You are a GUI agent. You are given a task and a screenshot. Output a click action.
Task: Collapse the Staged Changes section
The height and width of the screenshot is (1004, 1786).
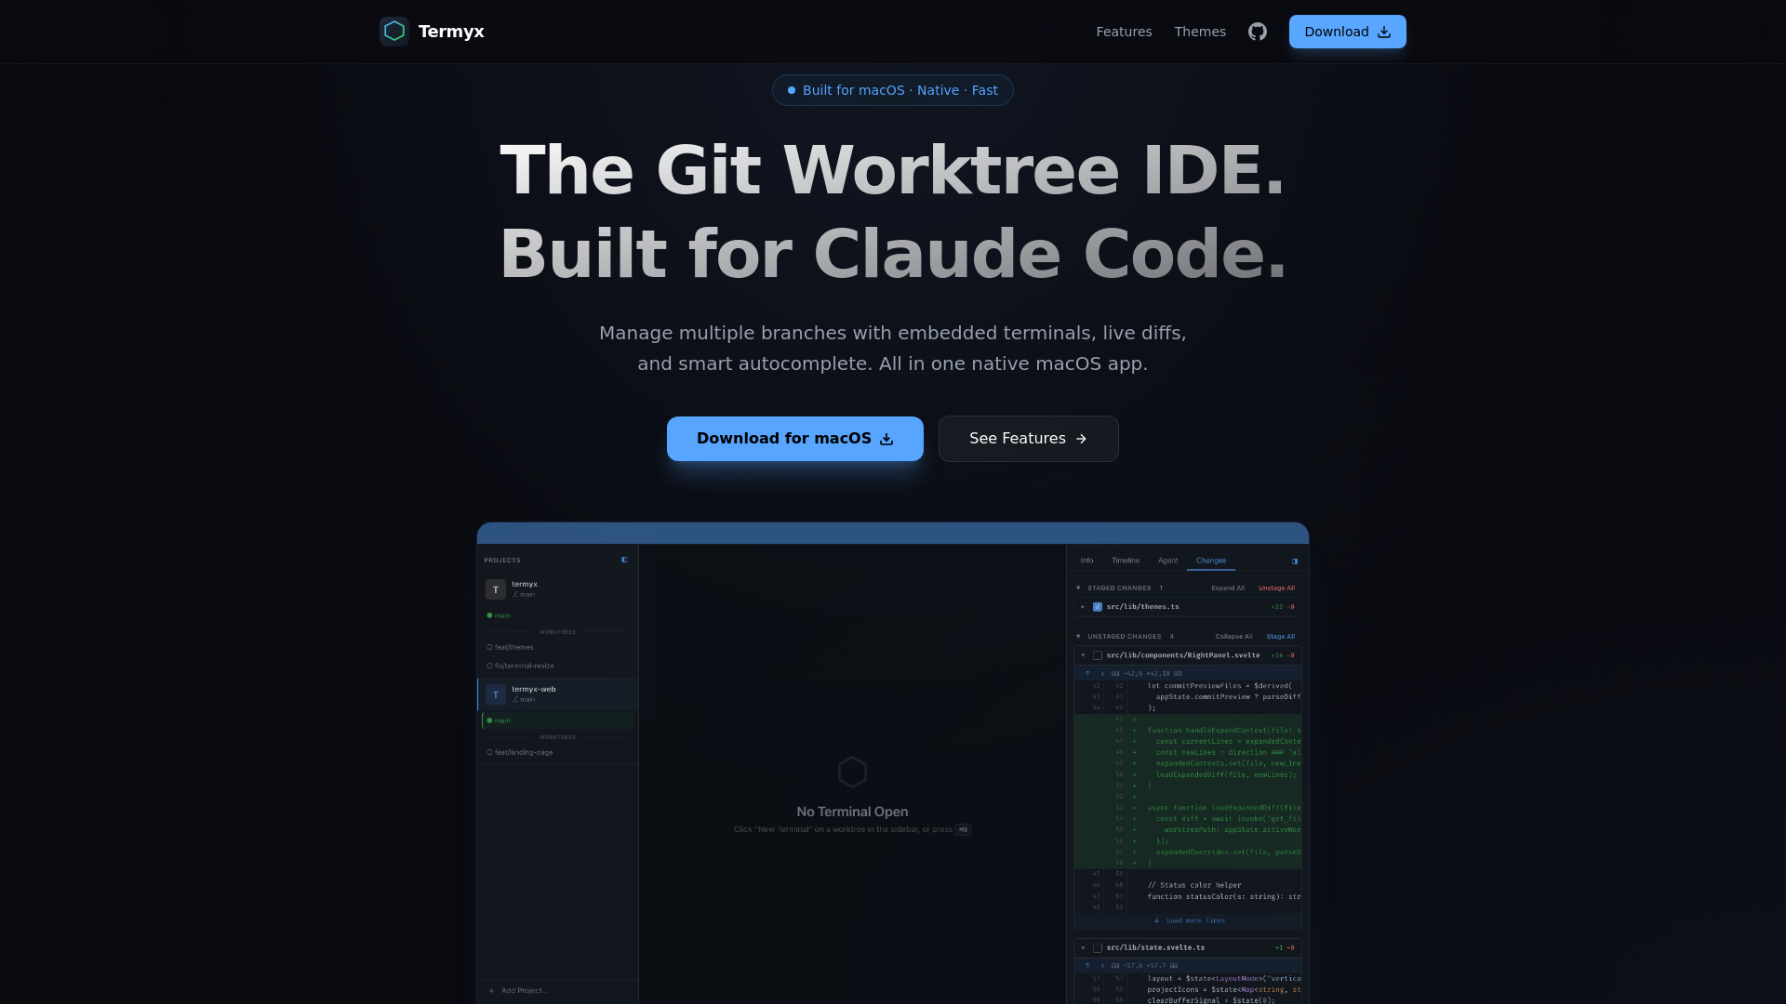(1078, 588)
